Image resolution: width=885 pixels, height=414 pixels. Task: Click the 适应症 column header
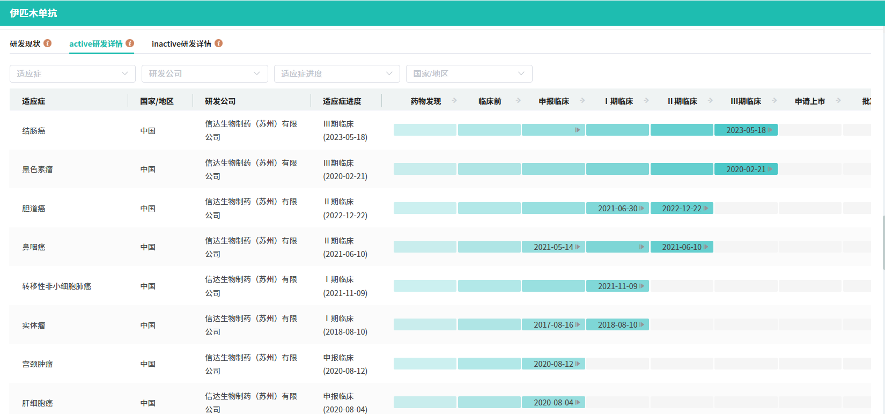pyautogui.click(x=34, y=101)
